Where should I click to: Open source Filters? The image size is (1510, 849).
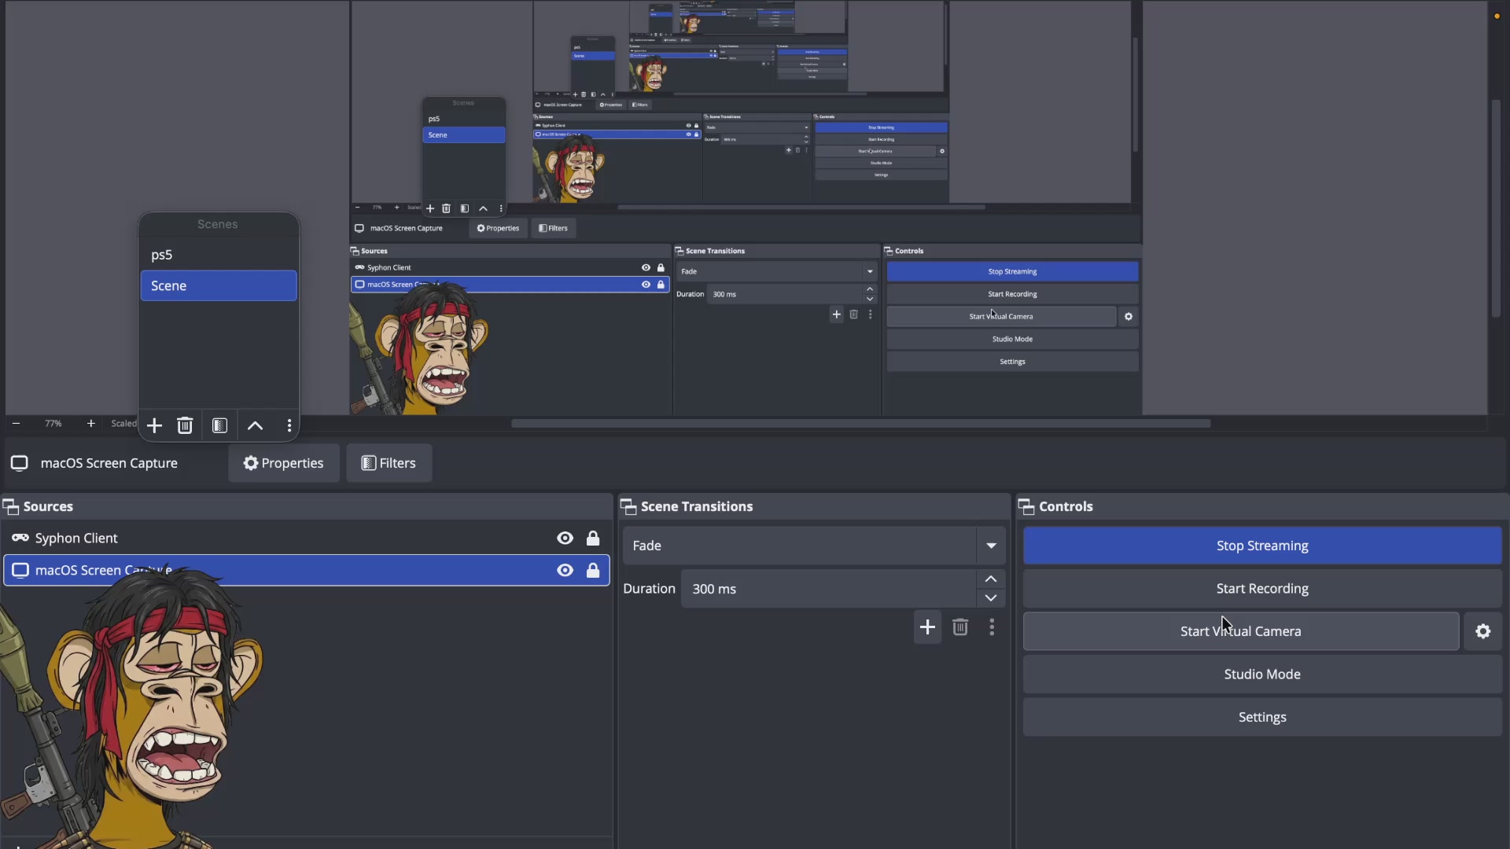pyautogui.click(x=389, y=463)
